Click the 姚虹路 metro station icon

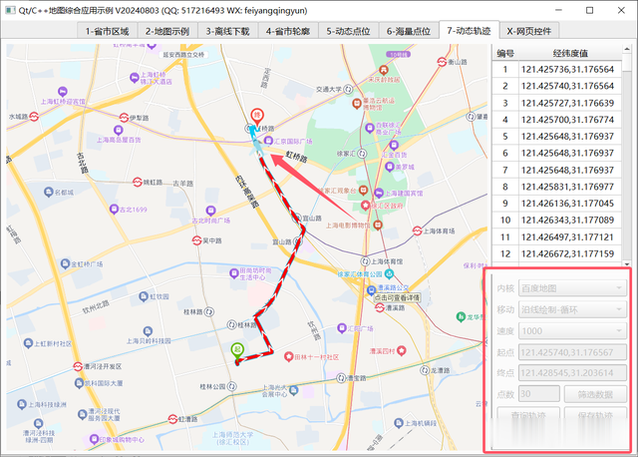(x=138, y=182)
